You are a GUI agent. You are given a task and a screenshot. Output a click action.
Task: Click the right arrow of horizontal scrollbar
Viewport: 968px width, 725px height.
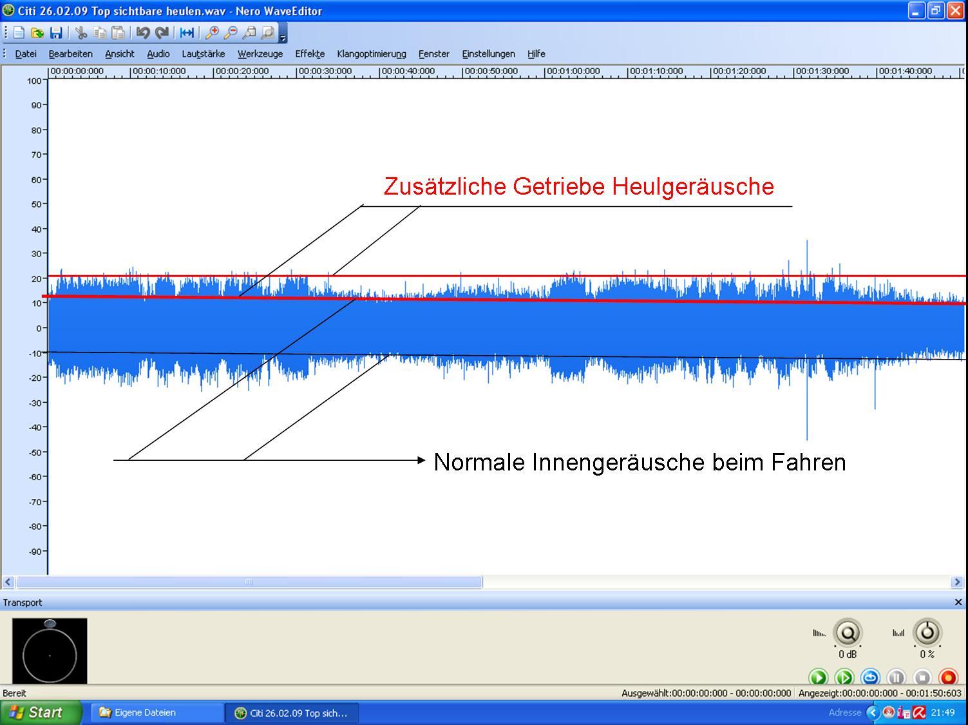click(956, 582)
